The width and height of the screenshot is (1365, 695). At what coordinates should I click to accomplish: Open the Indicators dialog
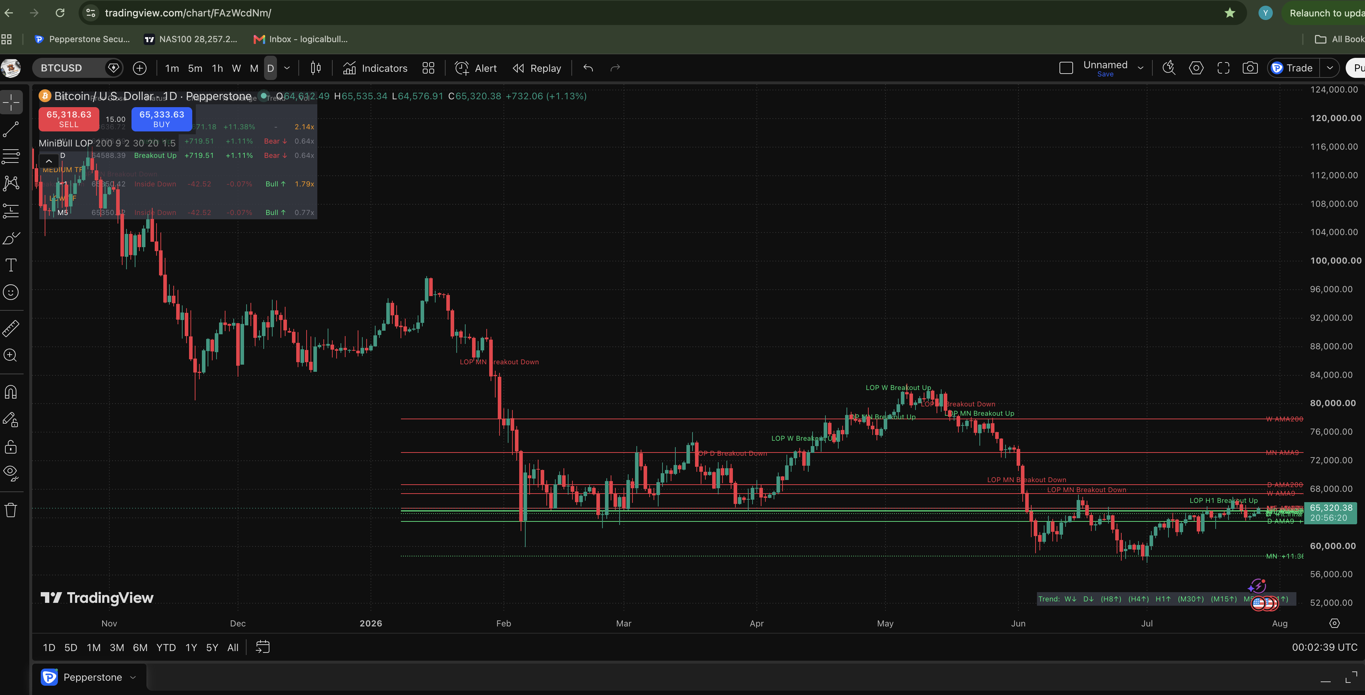375,68
